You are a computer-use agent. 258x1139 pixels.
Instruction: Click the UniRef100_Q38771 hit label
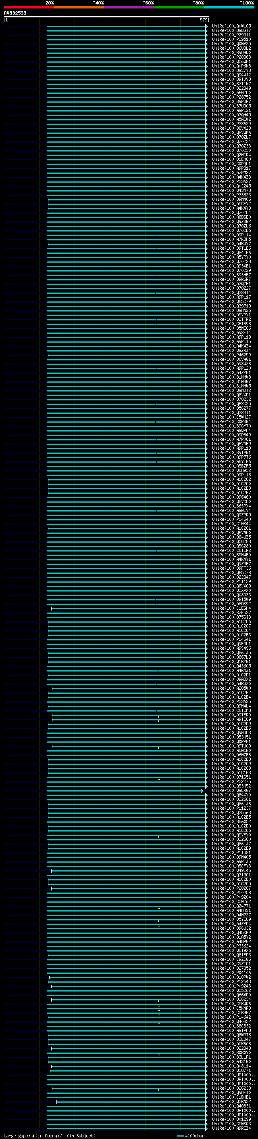231,1070
